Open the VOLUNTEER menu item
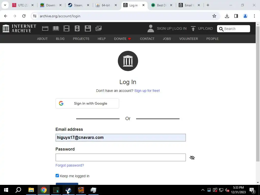260x195 pixels. (x=189, y=39)
